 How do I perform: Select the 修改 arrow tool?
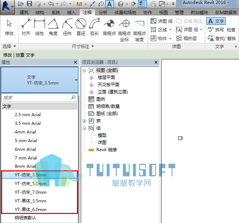click(x=9, y=27)
